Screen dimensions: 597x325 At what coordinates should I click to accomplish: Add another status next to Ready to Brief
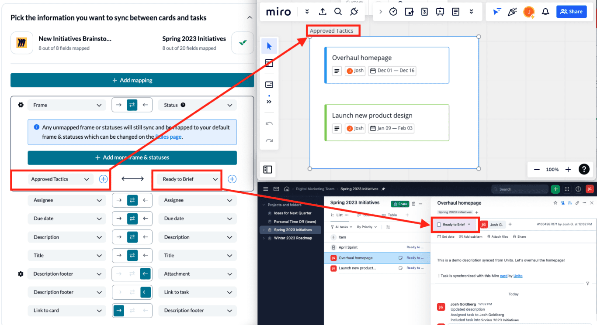click(232, 179)
